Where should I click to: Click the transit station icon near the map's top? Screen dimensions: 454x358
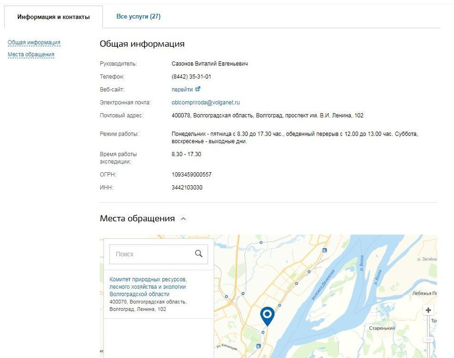click(x=325, y=250)
